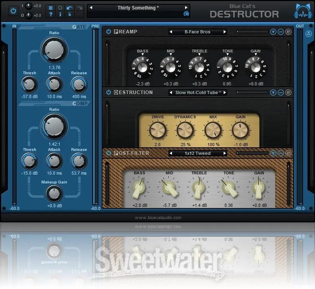Click the Destruction MIX knob
Screen dimensions: 315x289
213,130
